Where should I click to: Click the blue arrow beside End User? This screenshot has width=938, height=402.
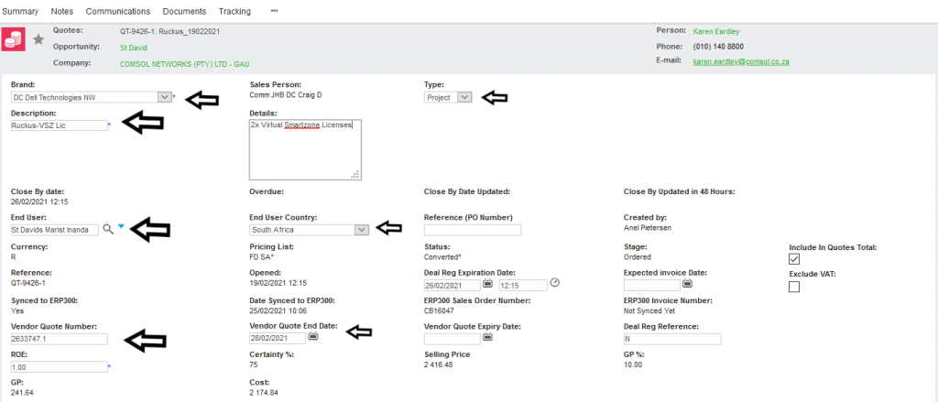click(121, 226)
